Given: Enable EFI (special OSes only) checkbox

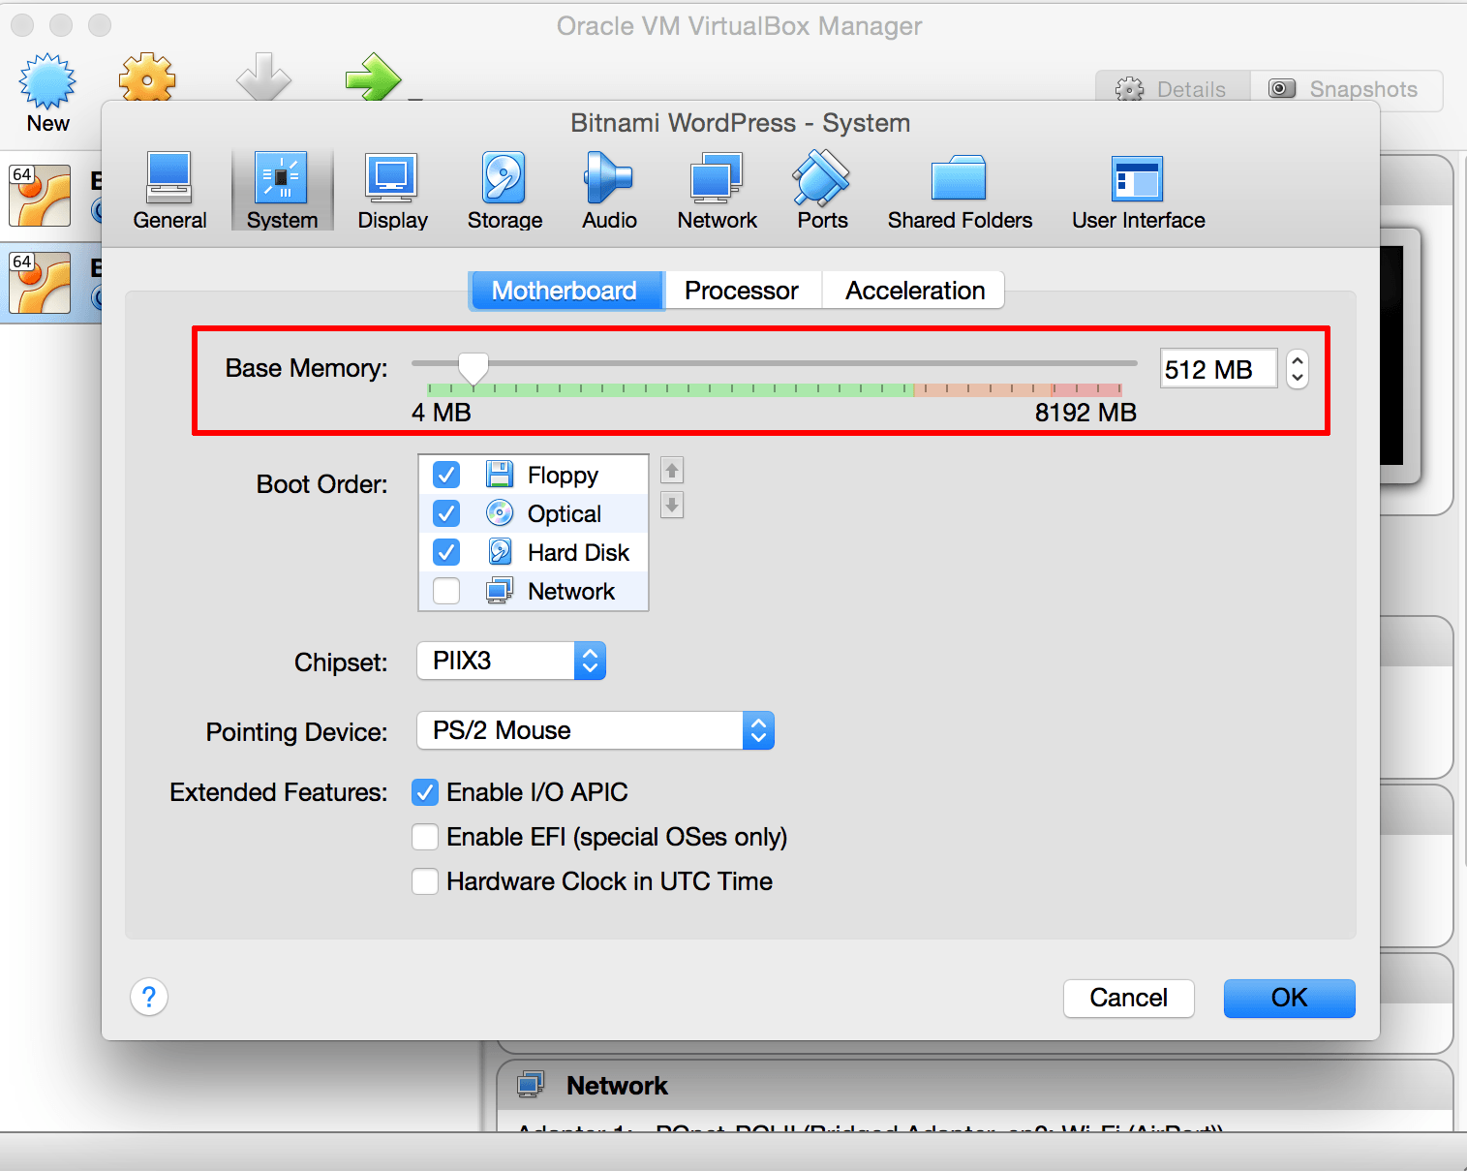Looking at the screenshot, I should coord(425,837).
